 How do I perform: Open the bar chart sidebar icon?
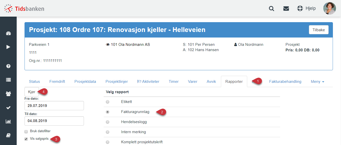tap(8, 121)
